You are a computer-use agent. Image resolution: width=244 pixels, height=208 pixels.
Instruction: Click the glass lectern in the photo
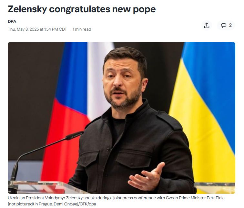coord(47,187)
